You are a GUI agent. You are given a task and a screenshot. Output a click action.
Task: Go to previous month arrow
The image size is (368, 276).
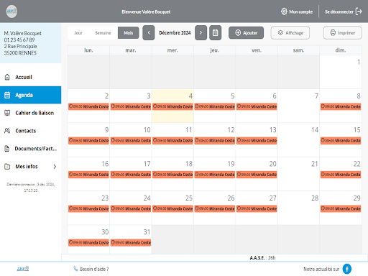[x=149, y=33]
